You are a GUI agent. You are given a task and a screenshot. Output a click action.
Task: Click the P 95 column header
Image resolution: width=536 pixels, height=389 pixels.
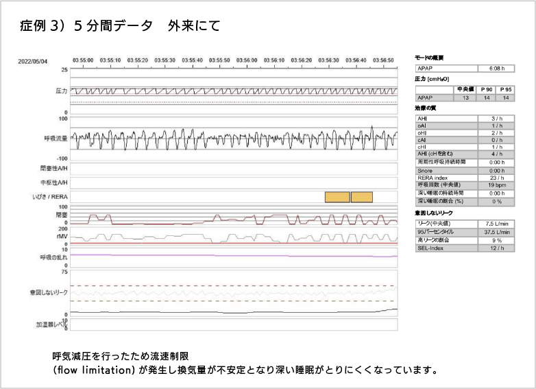(506, 89)
